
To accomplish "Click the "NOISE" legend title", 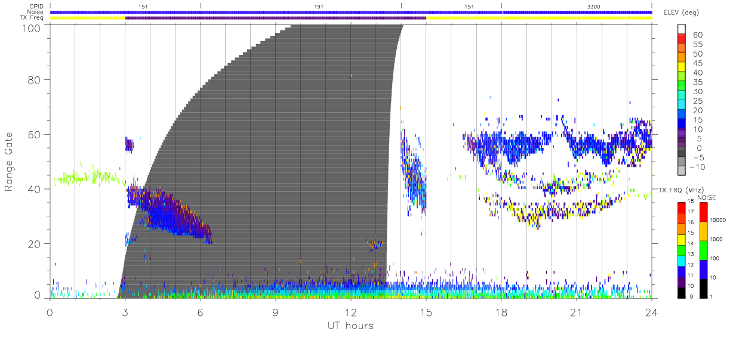I will pos(707,197).
